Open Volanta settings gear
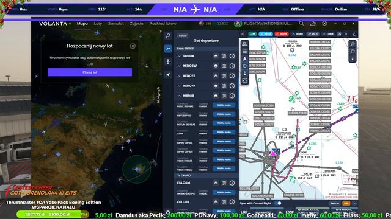The image size is (391, 219). coord(324,23)
